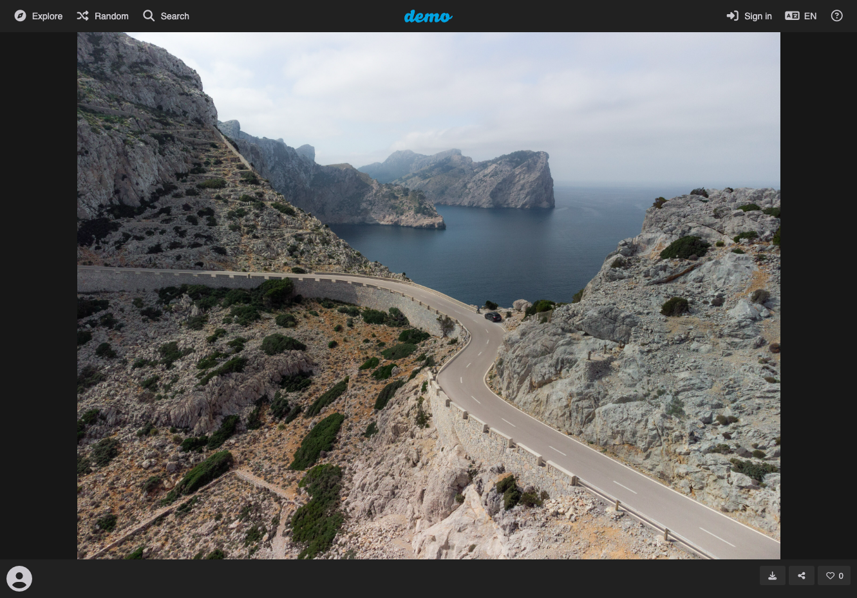Go to the demo logo home link

pyautogui.click(x=428, y=16)
